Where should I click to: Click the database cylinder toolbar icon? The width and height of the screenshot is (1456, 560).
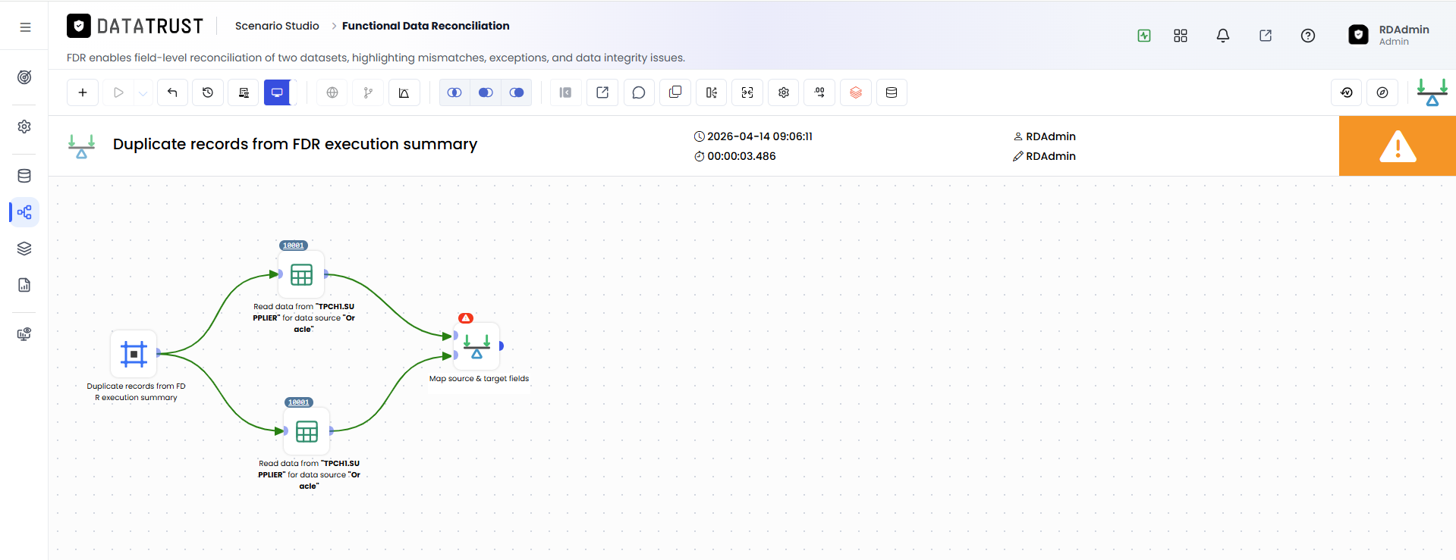[892, 92]
